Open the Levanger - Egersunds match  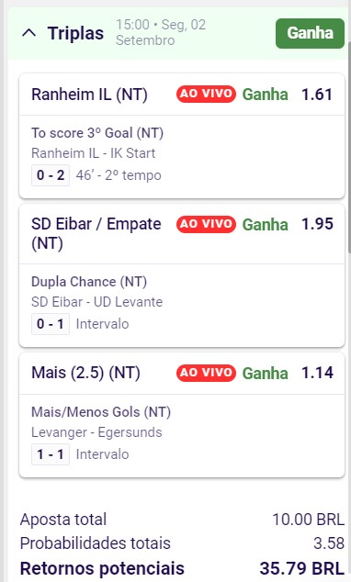96,432
